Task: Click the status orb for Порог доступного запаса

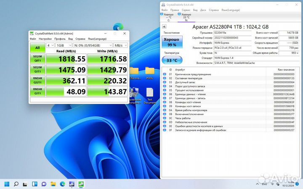Action: [x=165, y=86]
